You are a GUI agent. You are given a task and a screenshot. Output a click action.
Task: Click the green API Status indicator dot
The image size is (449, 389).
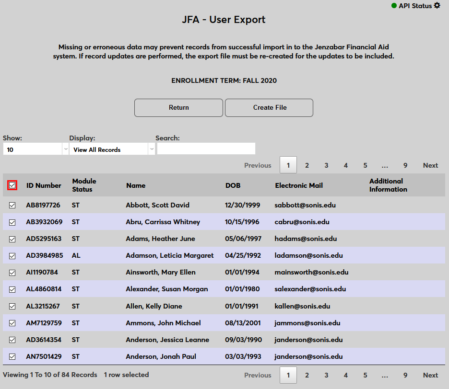(394, 6)
